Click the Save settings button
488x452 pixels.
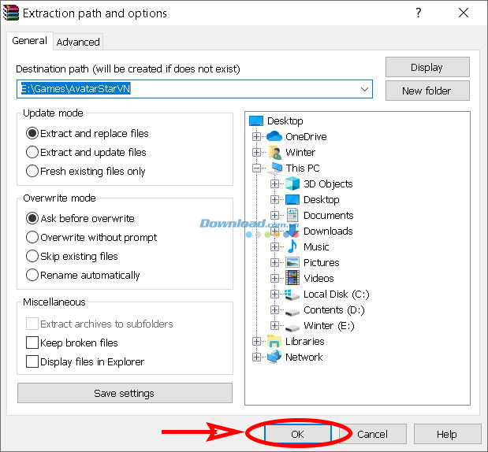point(125,393)
